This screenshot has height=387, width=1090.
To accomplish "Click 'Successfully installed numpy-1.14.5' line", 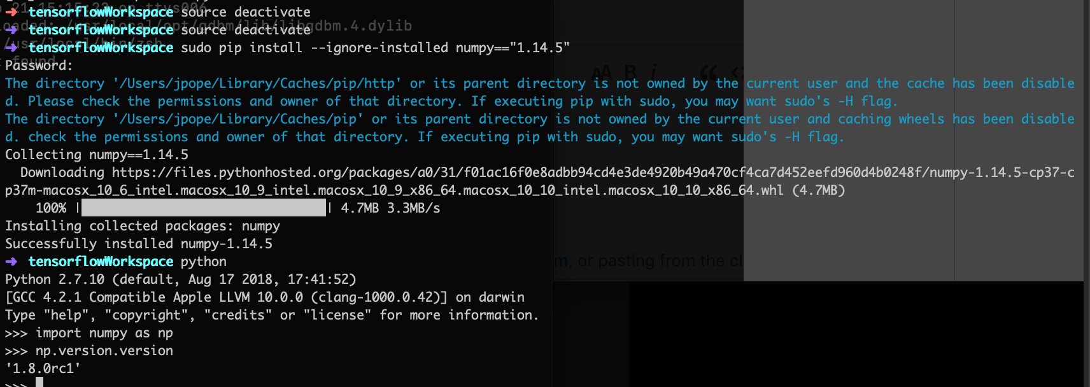I will pyautogui.click(x=139, y=244).
